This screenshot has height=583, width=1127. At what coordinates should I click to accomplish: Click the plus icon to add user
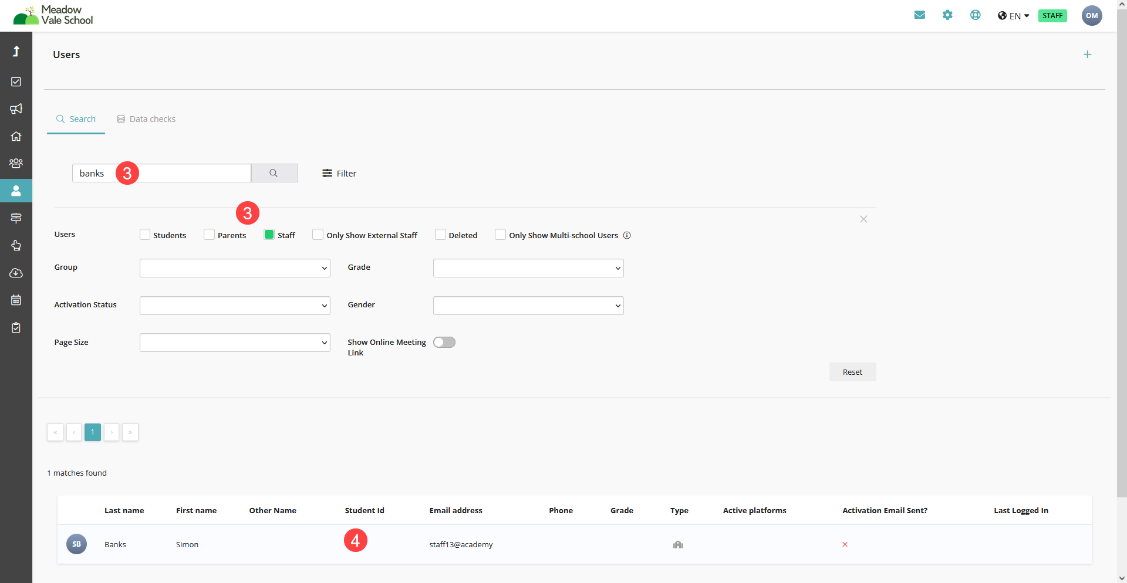[x=1088, y=55]
